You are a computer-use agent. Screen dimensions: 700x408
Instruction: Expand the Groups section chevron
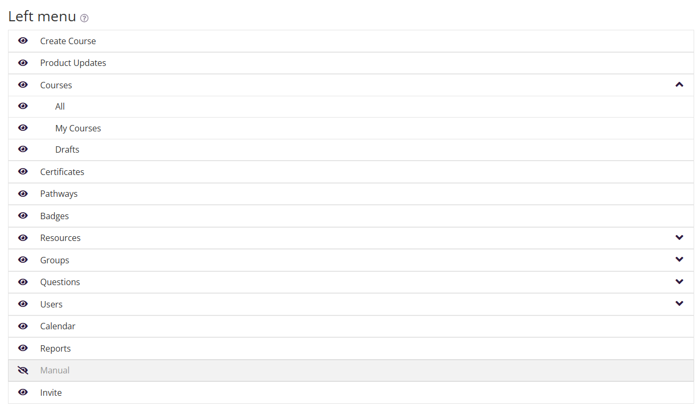point(679,260)
